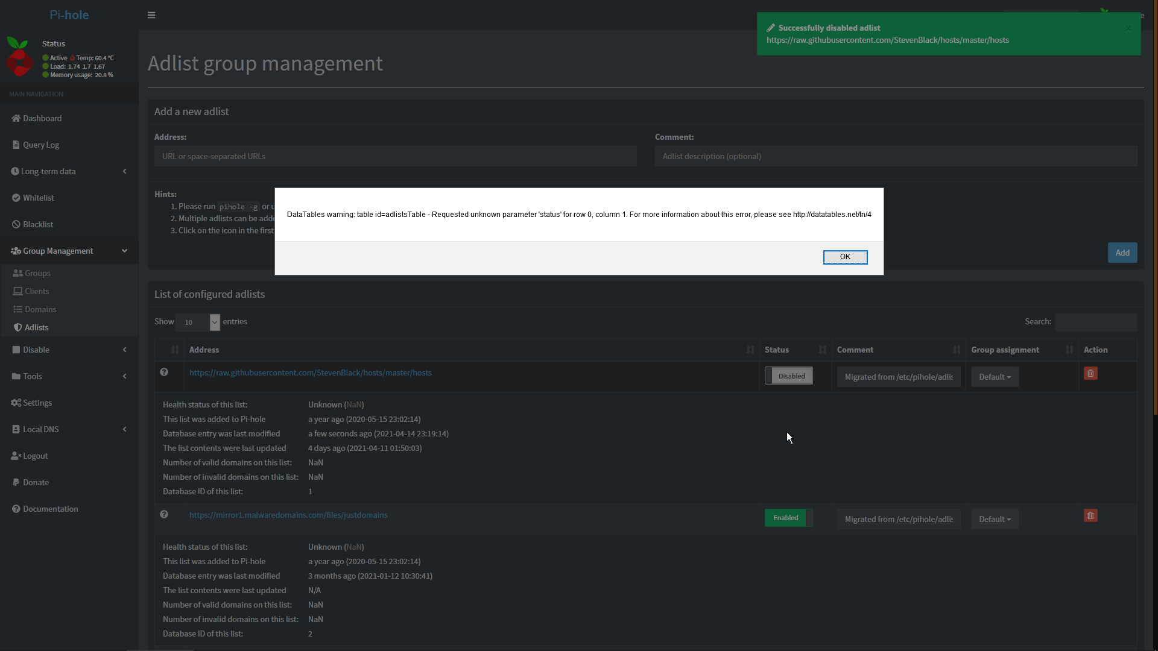This screenshot has height=651, width=1158.
Task: Open the malwaredomains justdomains link
Action: 288,515
